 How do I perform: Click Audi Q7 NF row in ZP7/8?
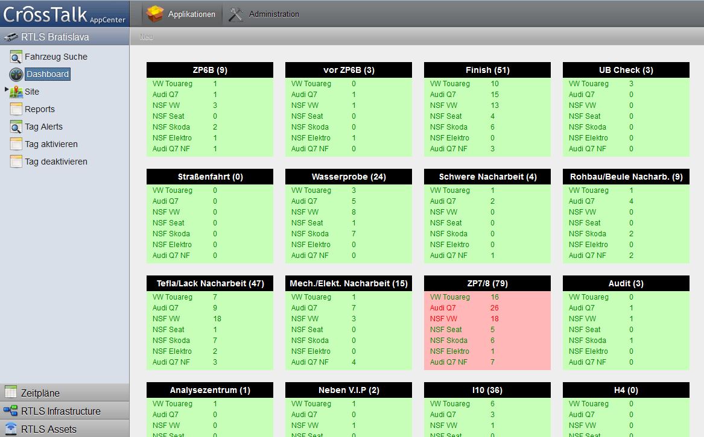point(487,362)
